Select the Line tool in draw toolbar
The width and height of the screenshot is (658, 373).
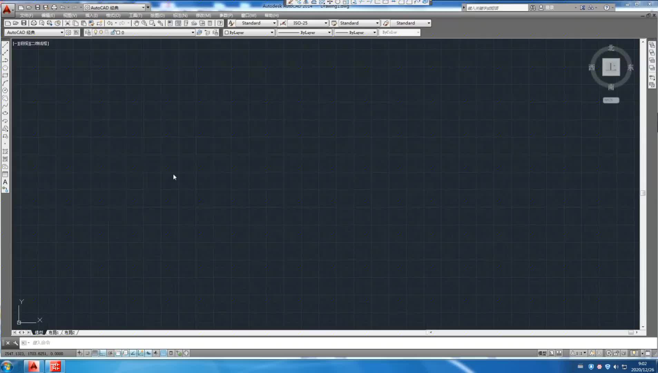point(5,45)
